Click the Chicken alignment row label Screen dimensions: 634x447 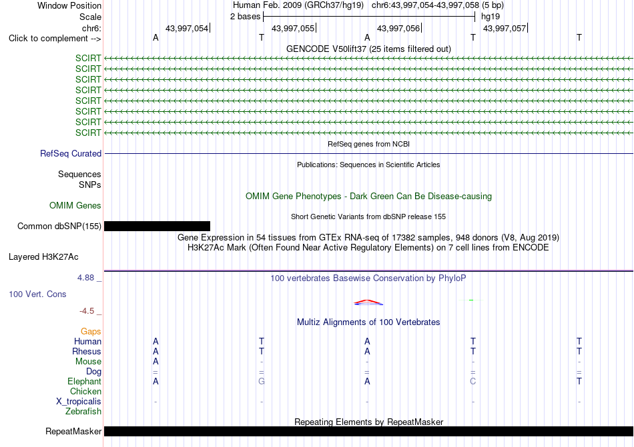click(x=85, y=391)
